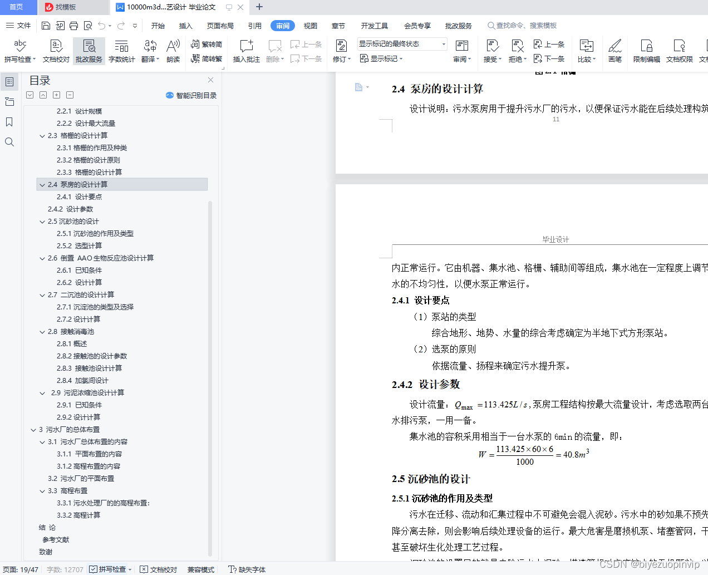708x575 pixels.
Task: Switch to the 插入 ribbon tab
Action: click(x=186, y=26)
